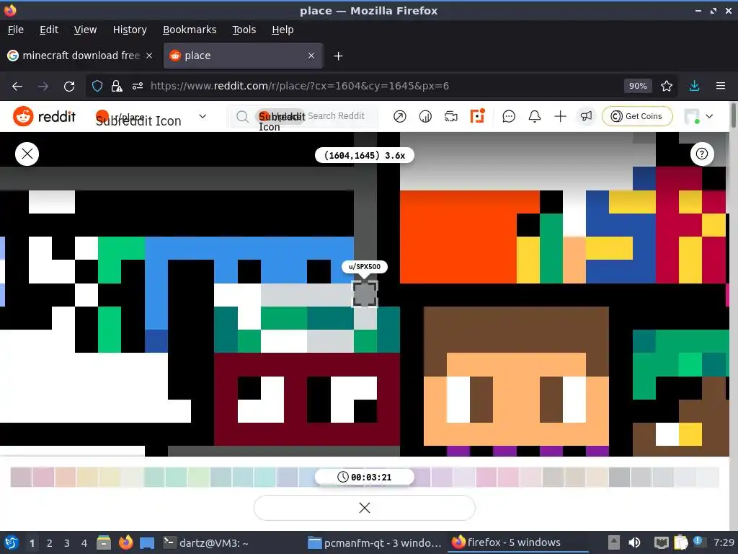This screenshot has width=738, height=554.
Task: Open the Reddit chat bubble icon
Action: pos(509,116)
